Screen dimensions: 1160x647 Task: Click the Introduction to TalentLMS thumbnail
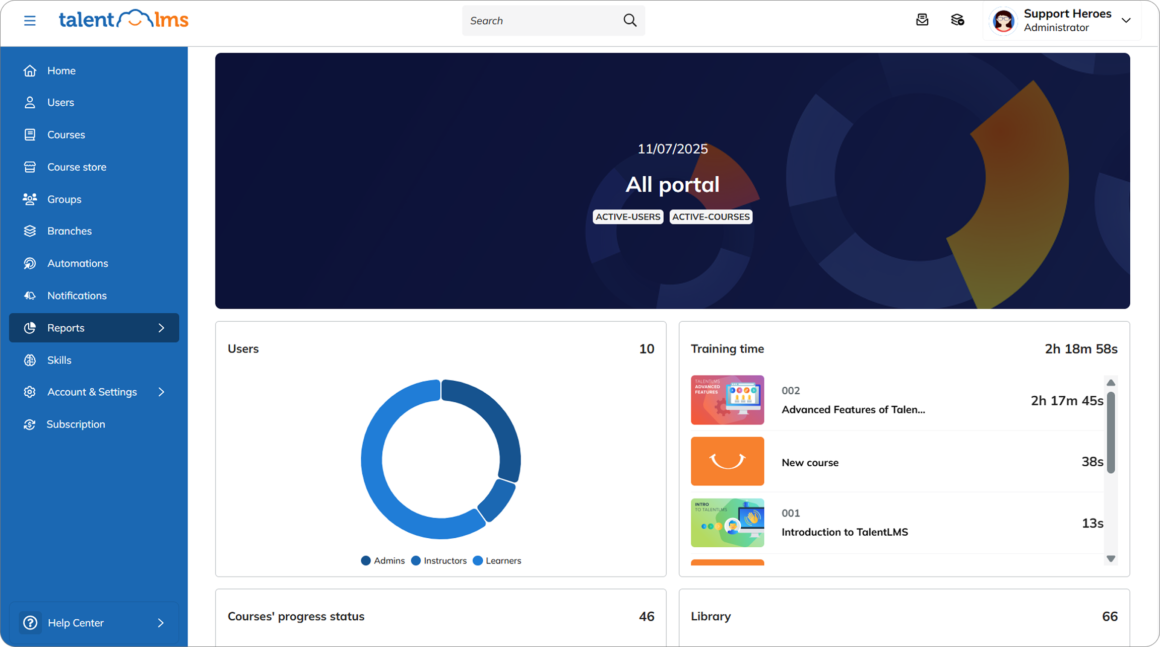(727, 523)
